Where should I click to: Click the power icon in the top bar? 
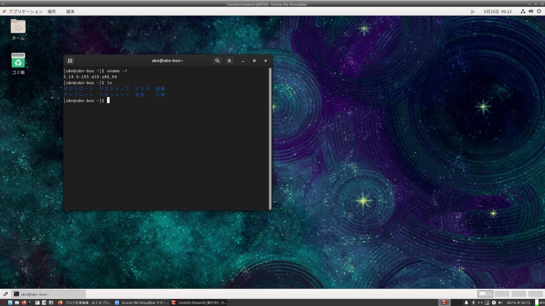pos(539,11)
